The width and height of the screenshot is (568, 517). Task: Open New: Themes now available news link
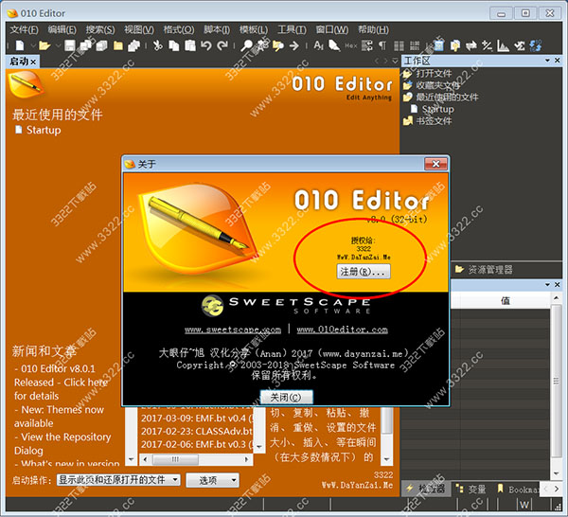click(x=59, y=417)
